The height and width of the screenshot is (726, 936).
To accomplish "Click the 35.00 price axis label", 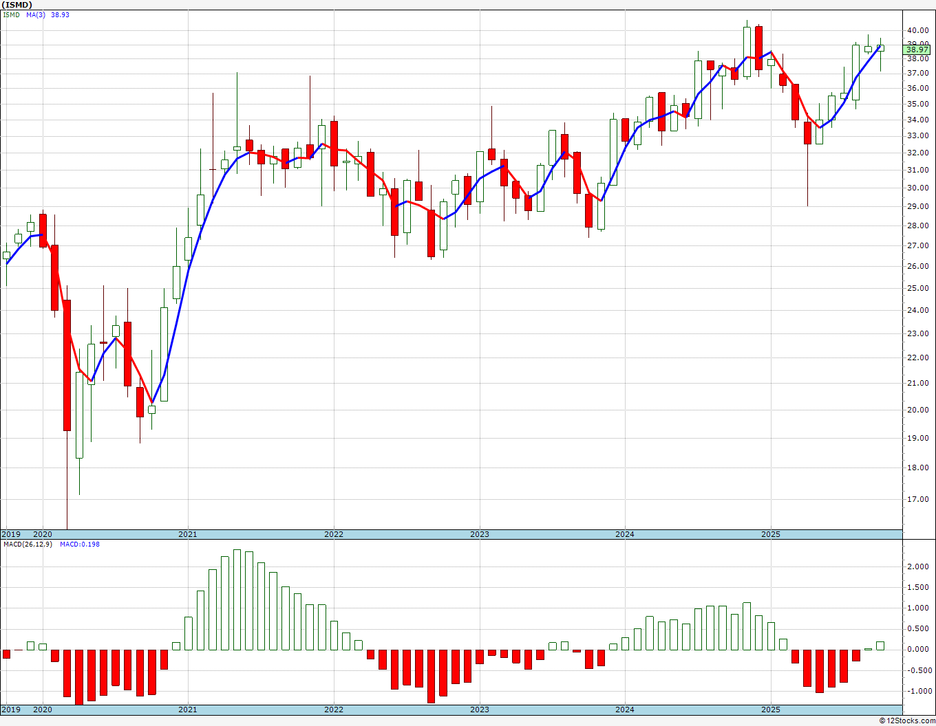I will 917,104.
